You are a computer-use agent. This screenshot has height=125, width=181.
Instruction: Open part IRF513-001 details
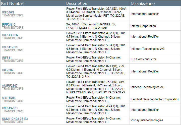click(x=10, y=108)
